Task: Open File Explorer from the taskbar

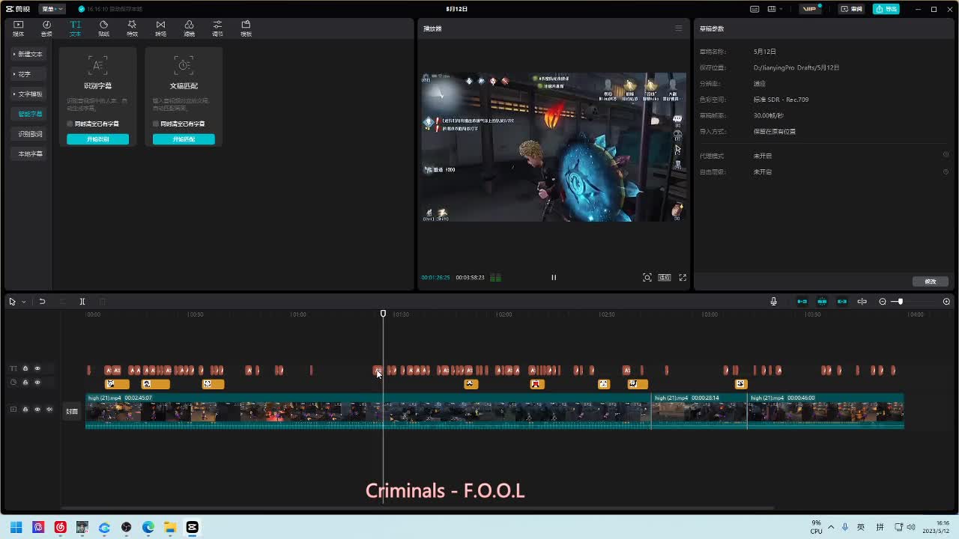Action: 170,527
